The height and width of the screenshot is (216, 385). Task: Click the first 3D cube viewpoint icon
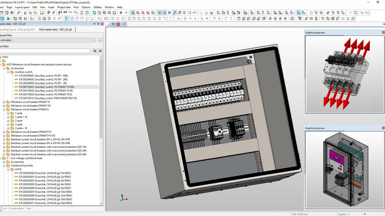tap(238, 19)
